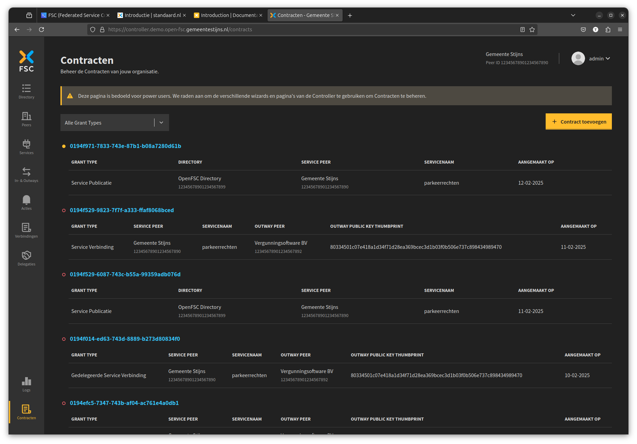This screenshot has height=444, width=637.
Task: Bookmark page with star icon
Action: tap(532, 30)
